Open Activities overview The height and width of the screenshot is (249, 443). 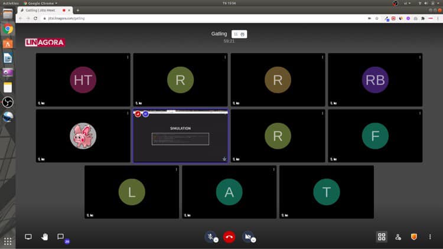click(x=11, y=3)
